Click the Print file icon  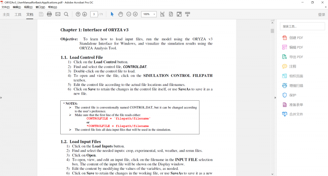pyautogui.click(x=49, y=14)
